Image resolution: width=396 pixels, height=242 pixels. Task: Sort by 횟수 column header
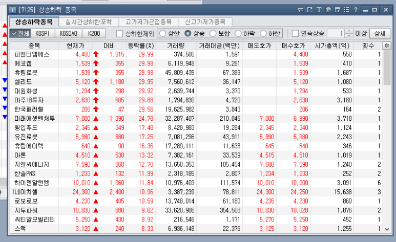(x=368, y=46)
